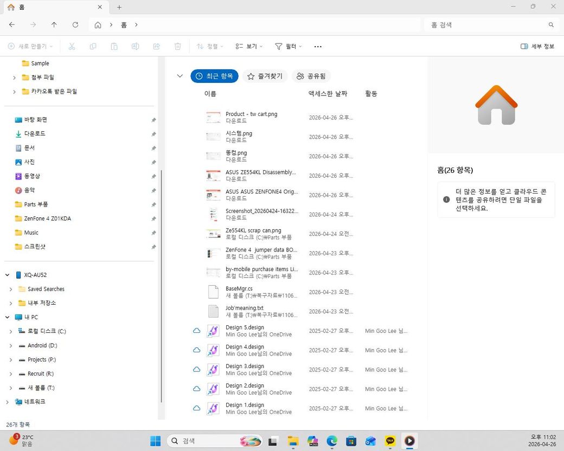This screenshot has height=451, width=564.
Task: Click the pin icon beside Parts 부품
Action: [x=153, y=204]
